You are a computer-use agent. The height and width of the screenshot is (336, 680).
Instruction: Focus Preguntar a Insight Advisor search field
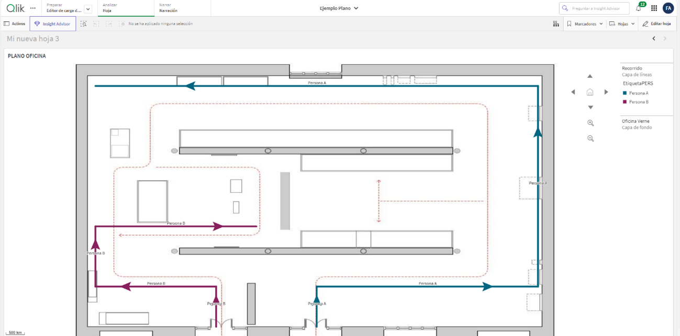pyautogui.click(x=594, y=8)
